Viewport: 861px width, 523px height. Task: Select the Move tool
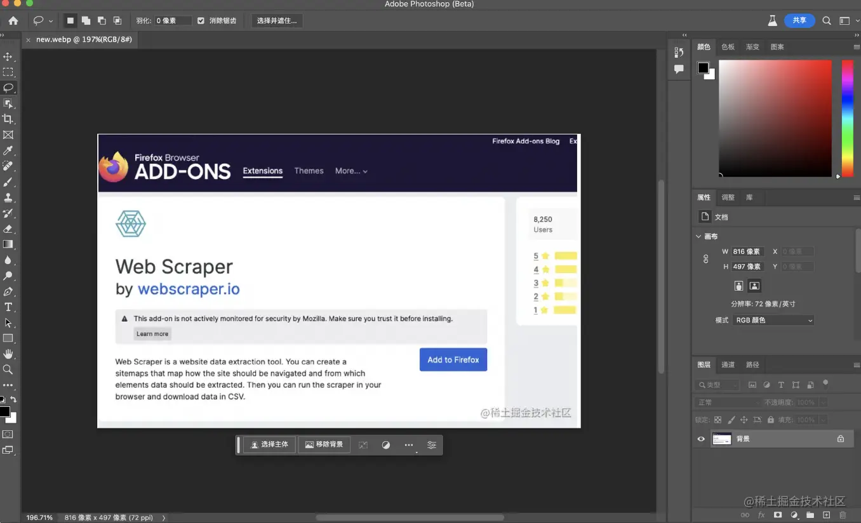point(8,56)
